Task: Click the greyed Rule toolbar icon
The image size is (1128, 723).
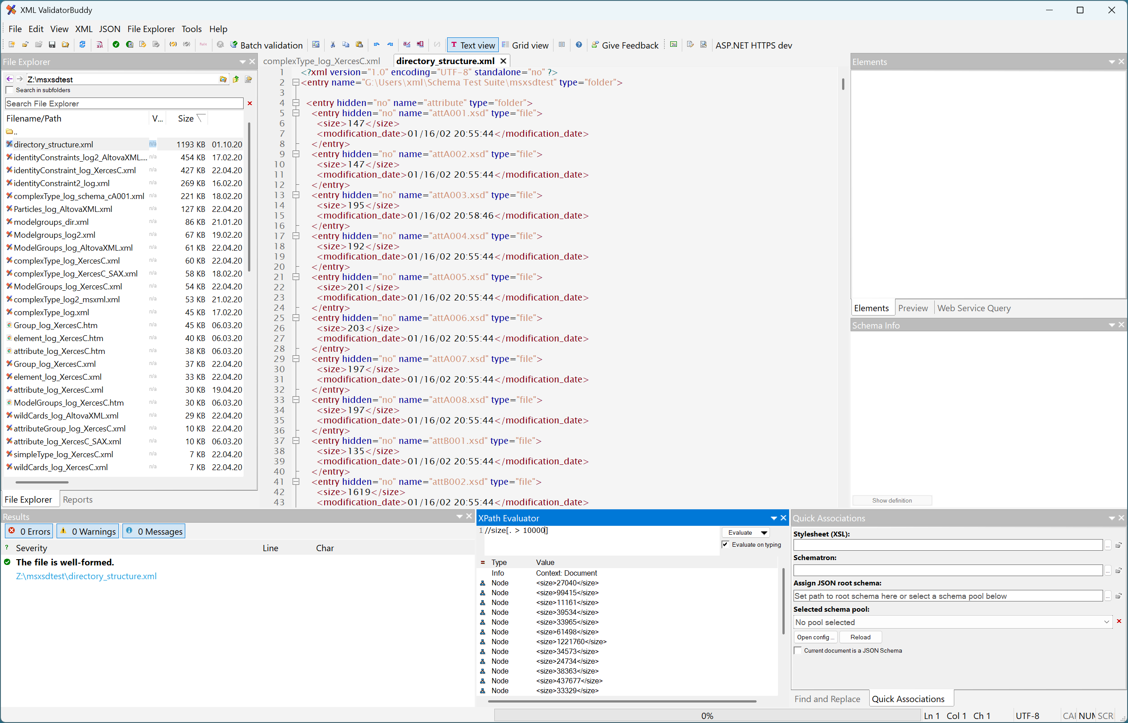Action: (204, 45)
